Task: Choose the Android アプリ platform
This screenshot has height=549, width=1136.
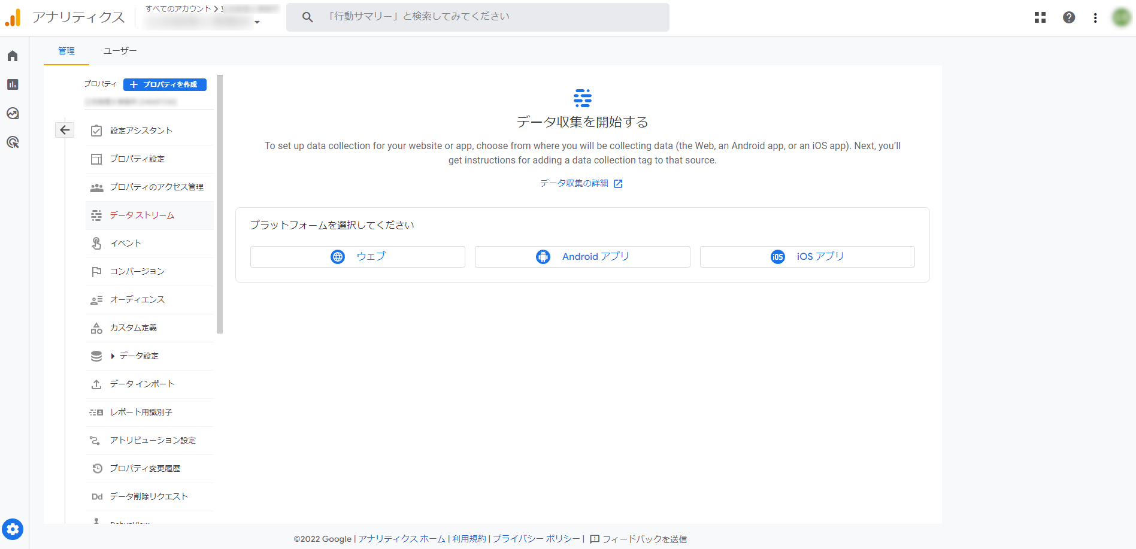Action: point(582,257)
